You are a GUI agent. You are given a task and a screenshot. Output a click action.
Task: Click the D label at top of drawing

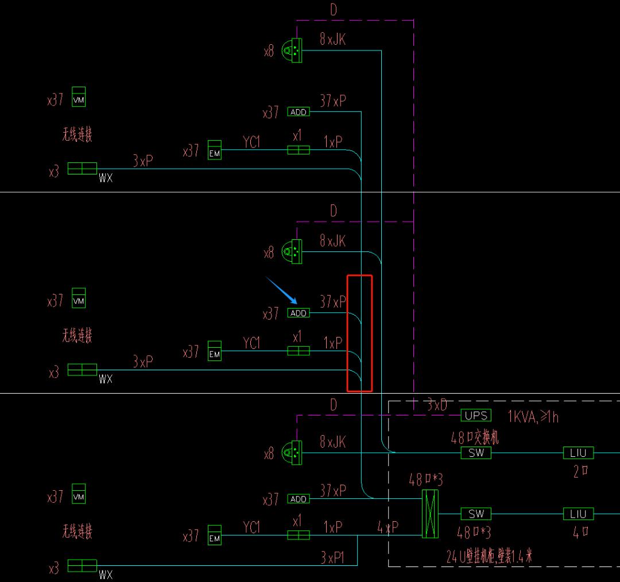(334, 10)
